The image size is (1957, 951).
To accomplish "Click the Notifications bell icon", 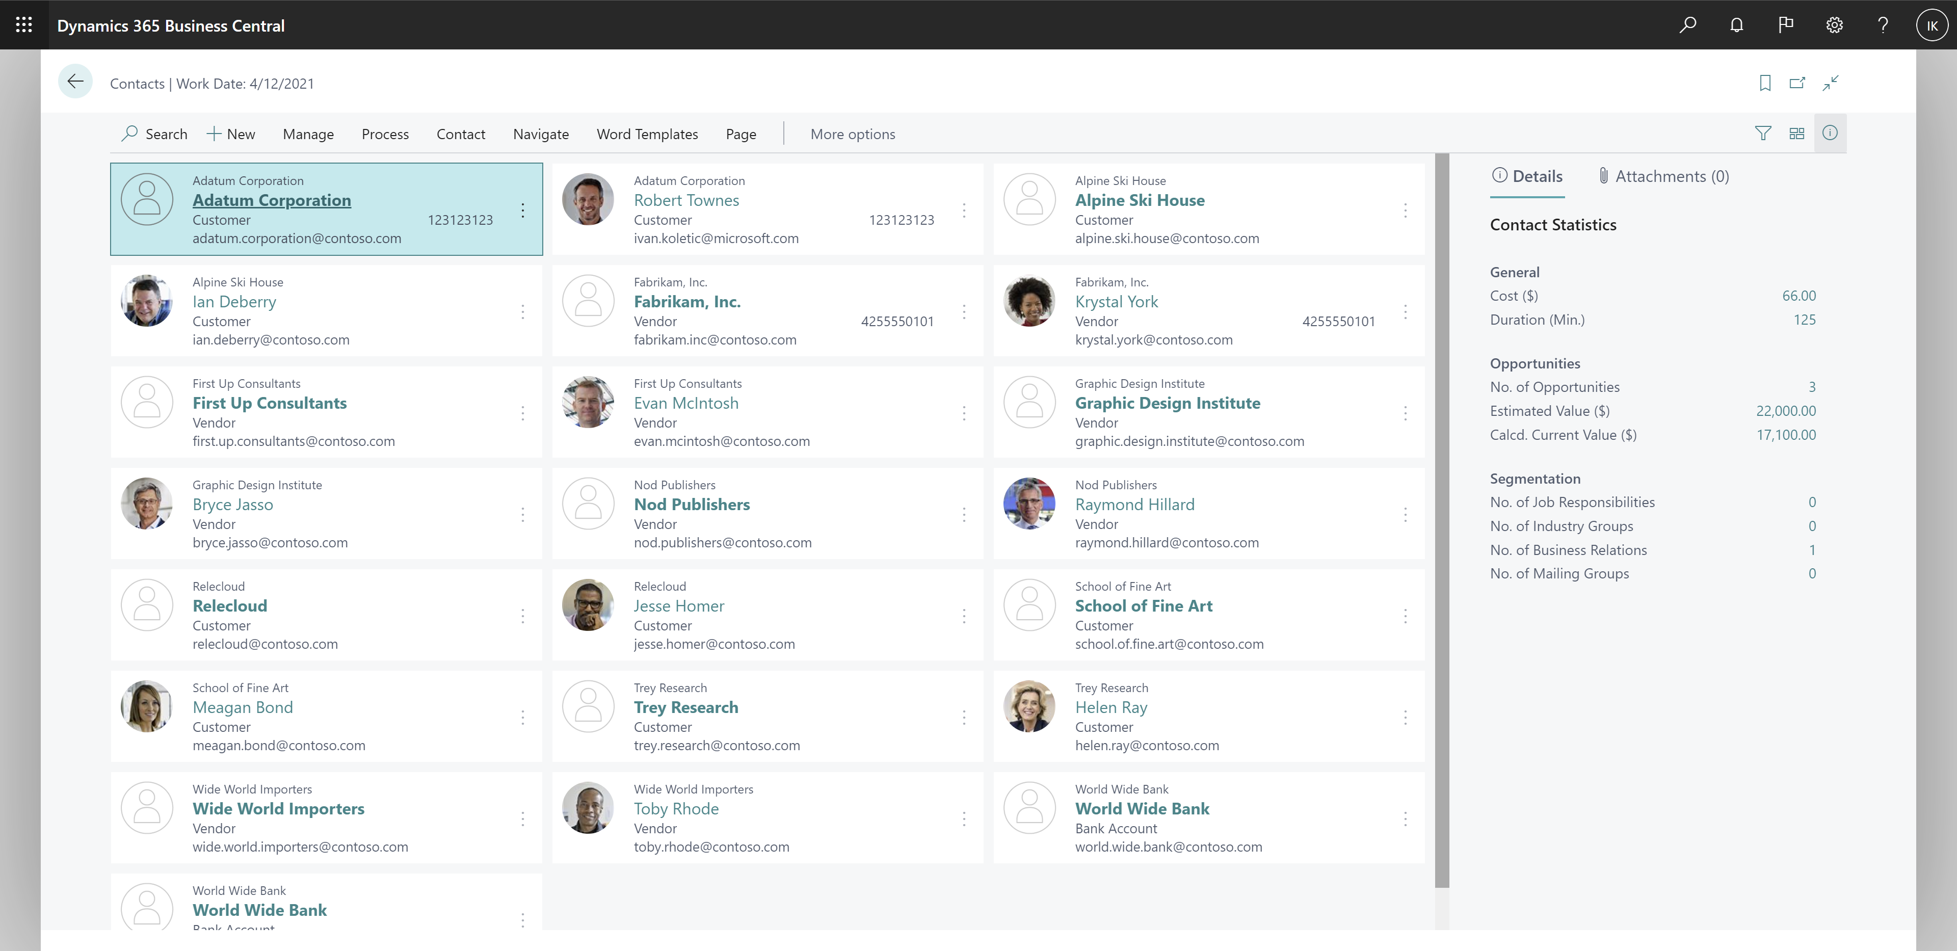I will pyautogui.click(x=1737, y=25).
